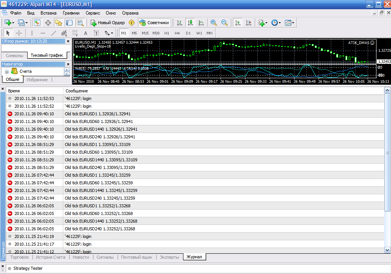Switch timeframe to D1

click(x=188, y=33)
